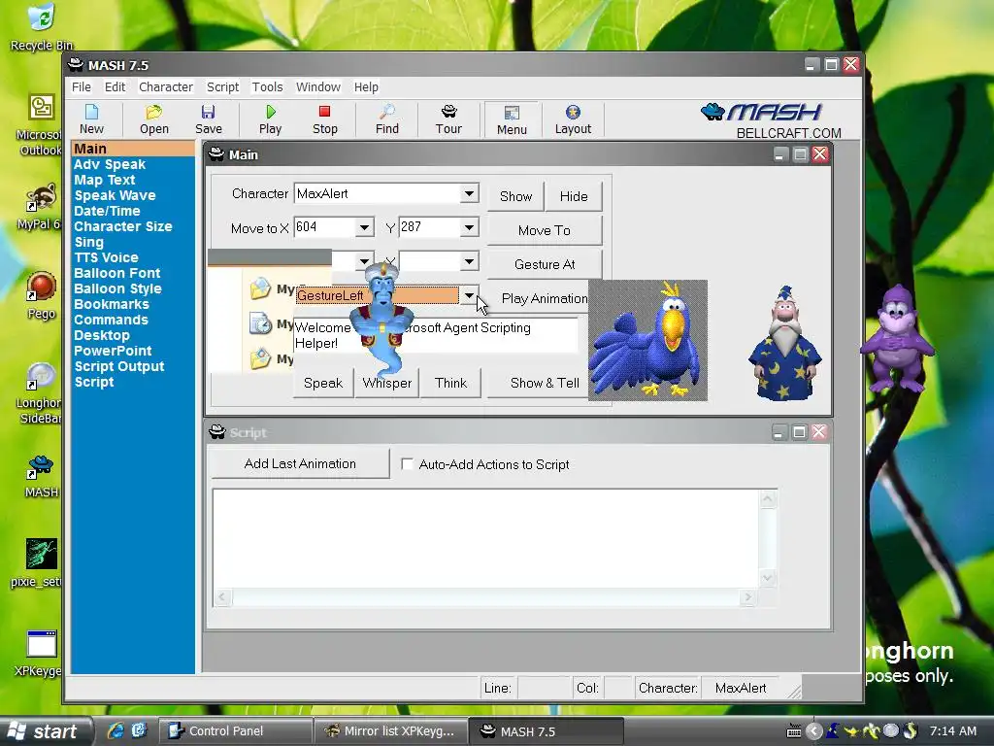Click the Merlin wizard agent character
Image resolution: width=994 pixels, height=746 pixels.
[784, 344]
